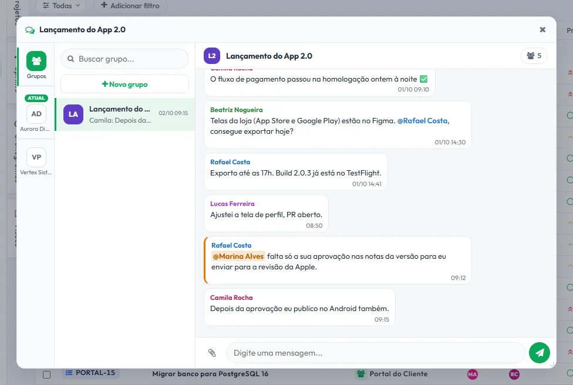Focus the Digite uma mensagem input

(x=375, y=353)
